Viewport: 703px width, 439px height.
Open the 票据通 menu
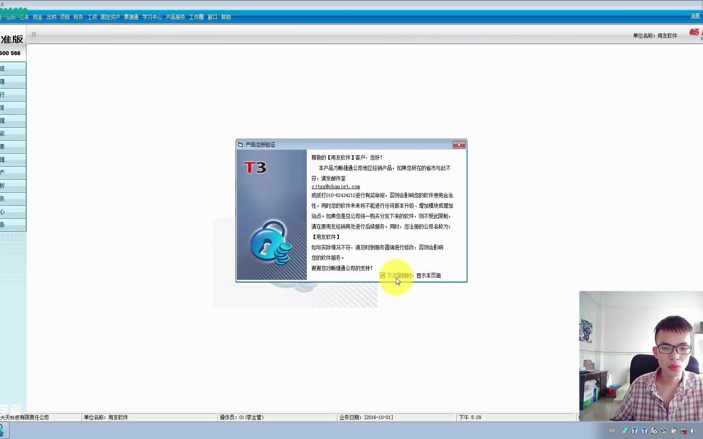[x=131, y=17]
